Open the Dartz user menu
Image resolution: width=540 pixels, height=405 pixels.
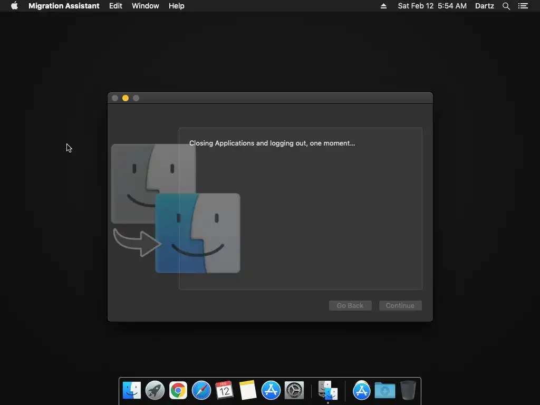pyautogui.click(x=484, y=6)
